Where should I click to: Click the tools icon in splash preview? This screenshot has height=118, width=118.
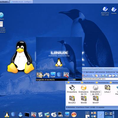(66, 75)
